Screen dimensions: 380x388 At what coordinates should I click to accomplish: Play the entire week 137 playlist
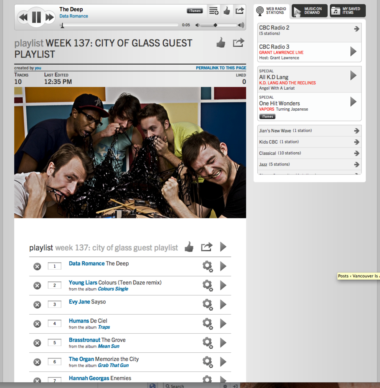click(223, 247)
